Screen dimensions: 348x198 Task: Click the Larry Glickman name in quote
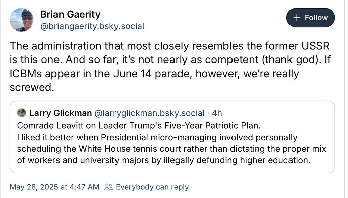(61, 113)
